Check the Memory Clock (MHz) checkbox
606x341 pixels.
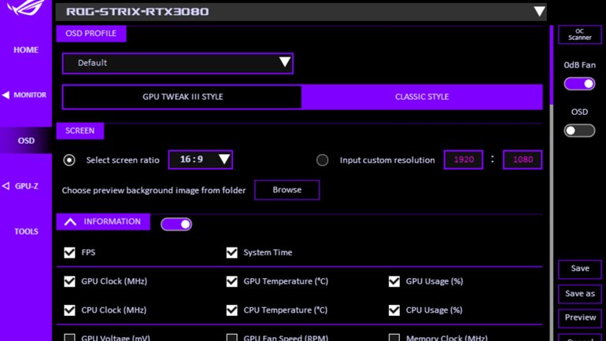tap(394, 338)
